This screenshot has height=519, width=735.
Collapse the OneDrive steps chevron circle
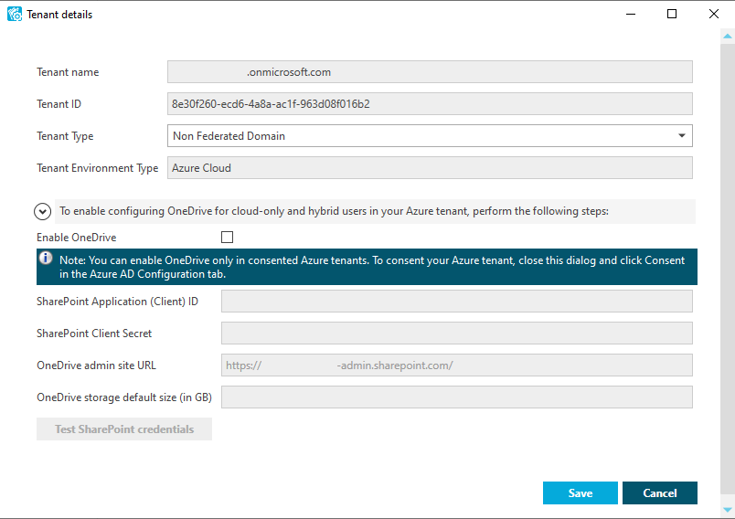[x=43, y=212]
